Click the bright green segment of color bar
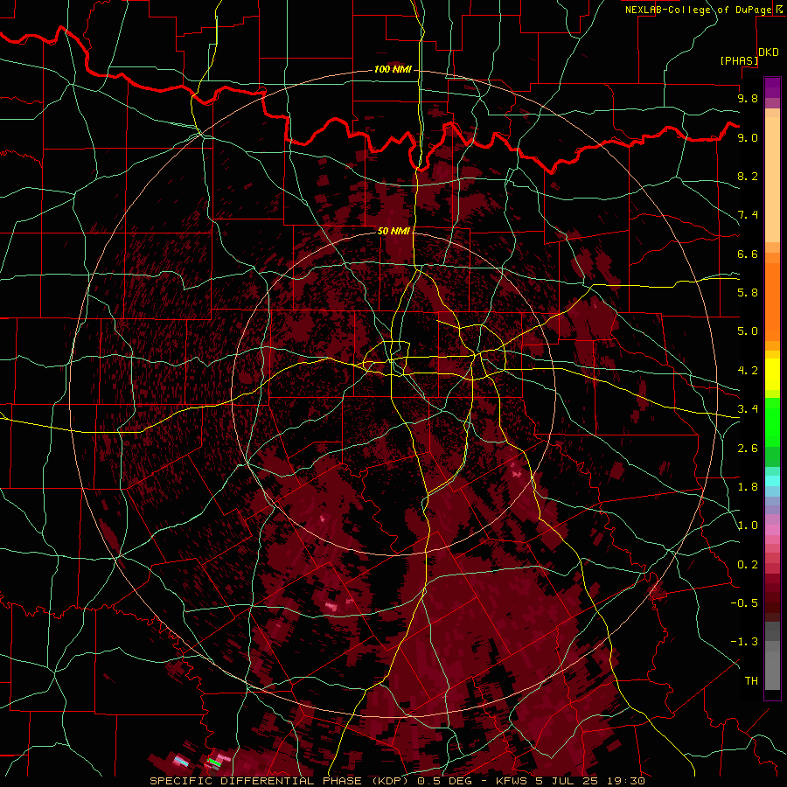This screenshot has width=787, height=787. [x=772, y=422]
